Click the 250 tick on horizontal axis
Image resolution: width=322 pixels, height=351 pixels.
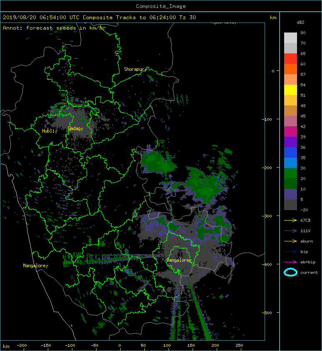click(239, 346)
